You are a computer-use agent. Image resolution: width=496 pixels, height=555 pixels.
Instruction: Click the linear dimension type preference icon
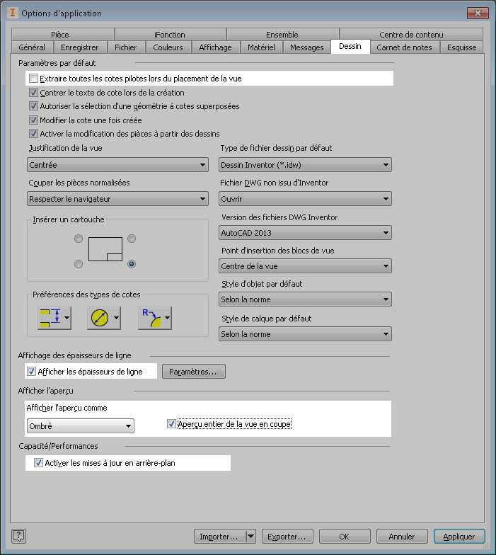pos(50,317)
